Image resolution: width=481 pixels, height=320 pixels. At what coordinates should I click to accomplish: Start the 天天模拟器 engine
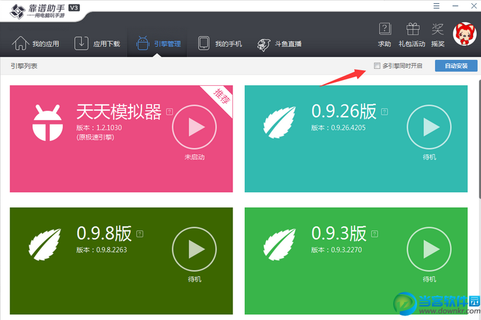click(194, 127)
